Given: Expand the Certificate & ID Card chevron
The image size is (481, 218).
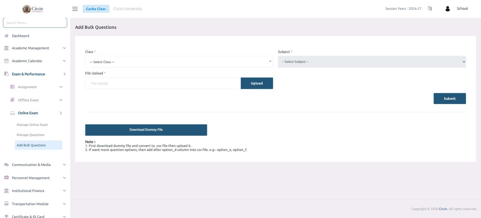Looking at the screenshot, I should pos(64,216).
